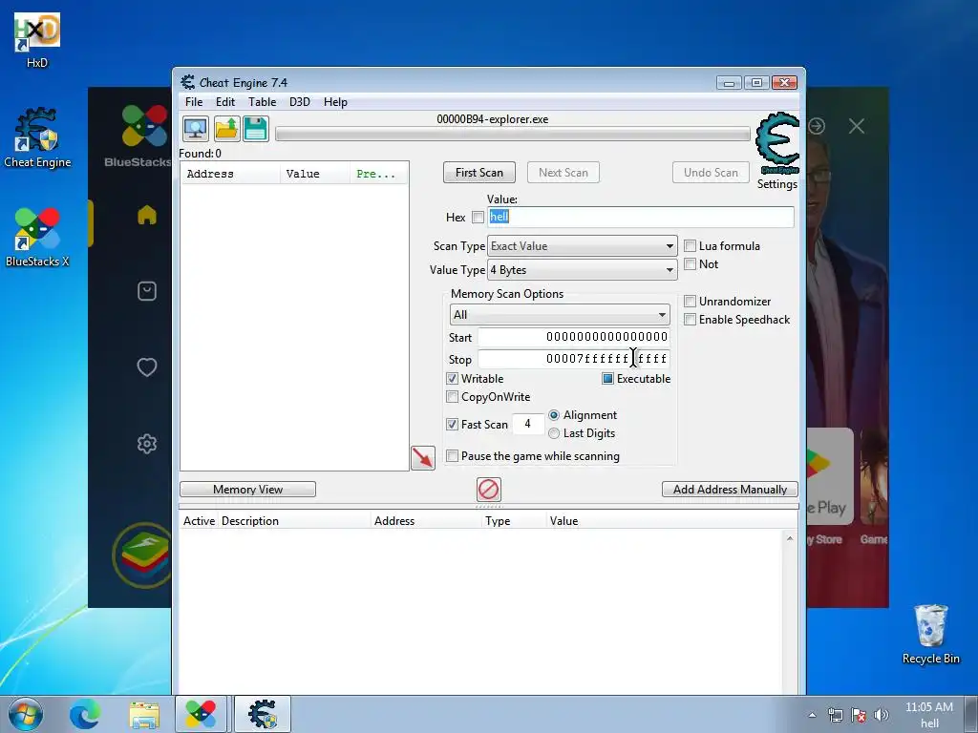
Task: Launch Microsoft Edge from the taskbar
Action: coord(85,714)
